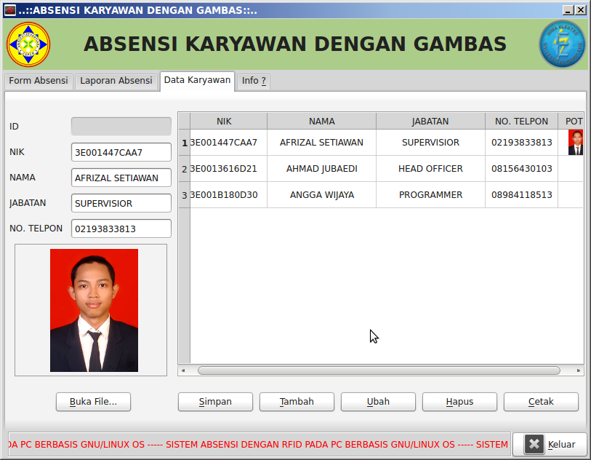Select the PROGRAMMER cell
The image size is (591, 460).
coord(430,195)
